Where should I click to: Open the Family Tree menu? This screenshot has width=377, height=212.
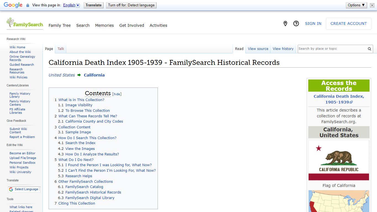click(60, 25)
